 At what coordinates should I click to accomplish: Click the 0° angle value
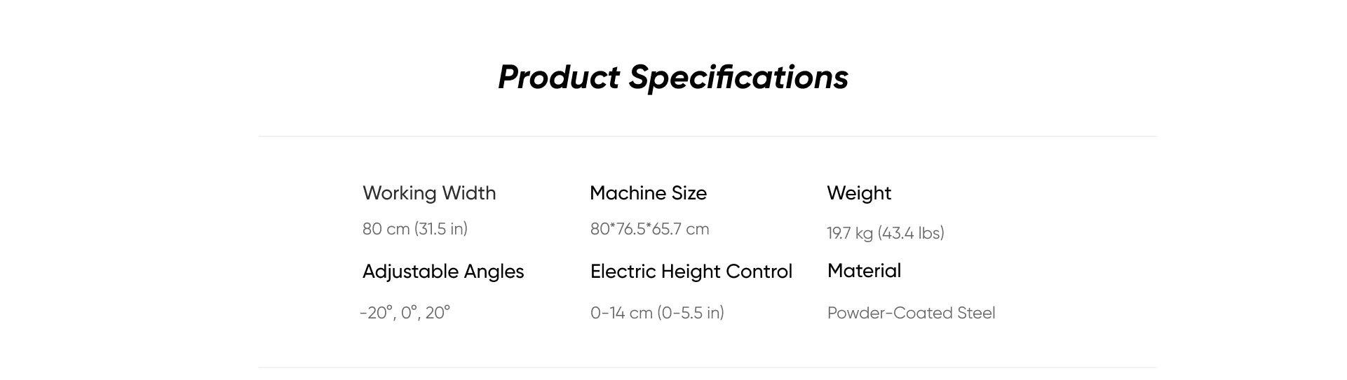click(409, 313)
